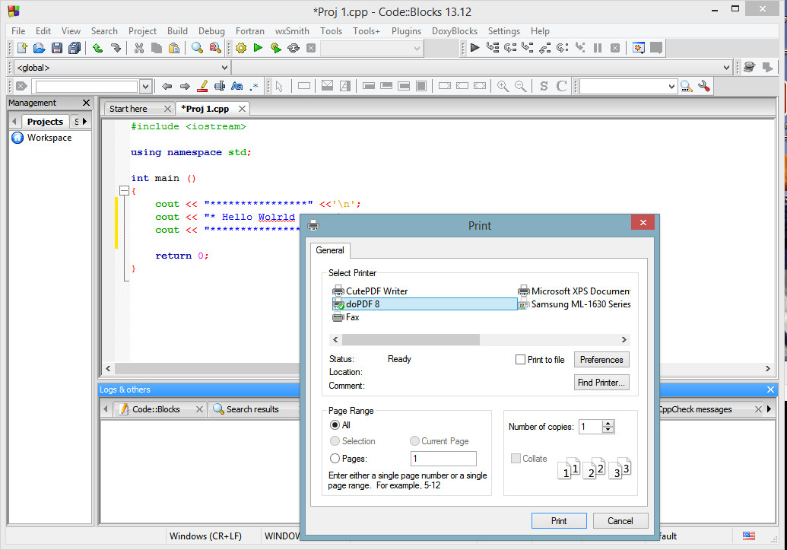Close the Proj 1.cpp editor tab
The image size is (787, 550).
[243, 109]
